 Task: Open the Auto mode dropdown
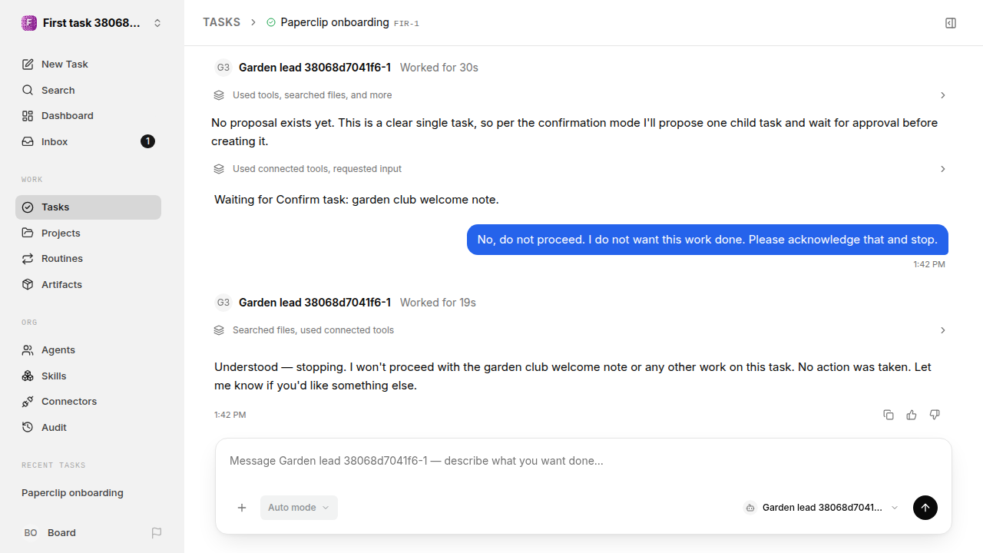(299, 508)
